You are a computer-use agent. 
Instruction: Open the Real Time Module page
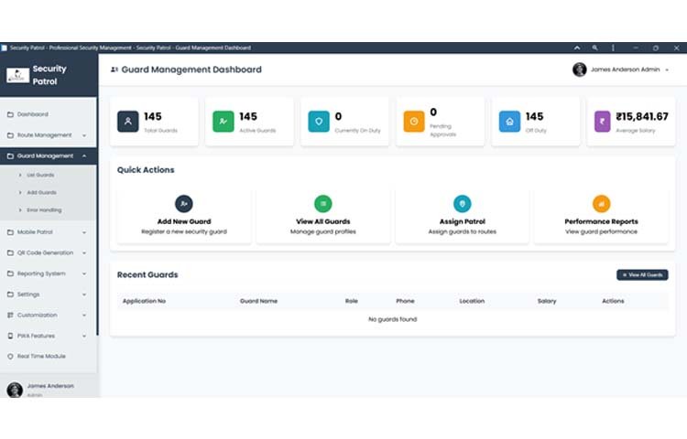(41, 356)
